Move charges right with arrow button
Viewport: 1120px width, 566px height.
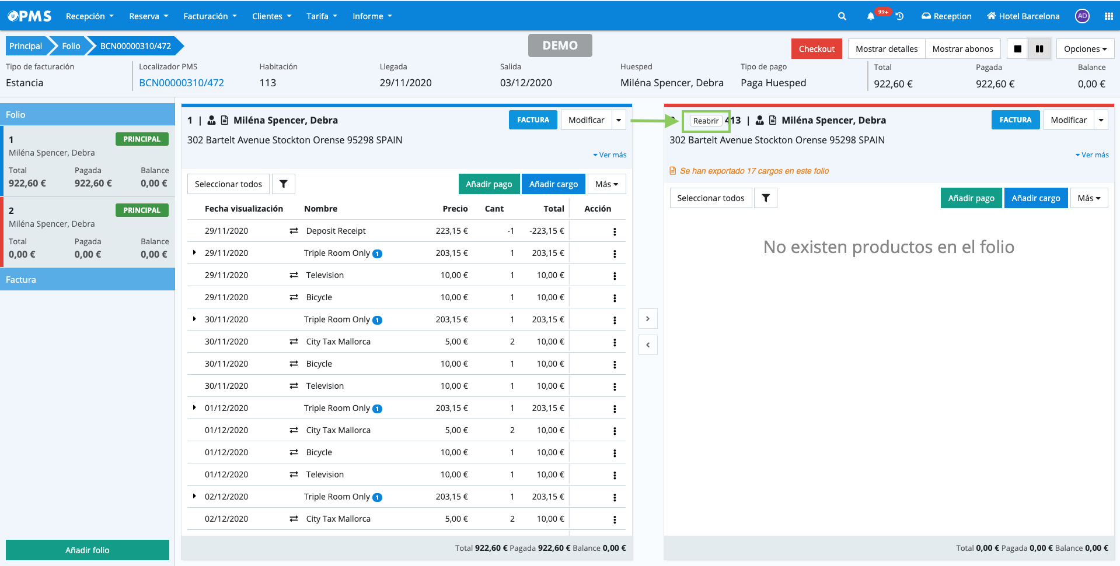(648, 319)
